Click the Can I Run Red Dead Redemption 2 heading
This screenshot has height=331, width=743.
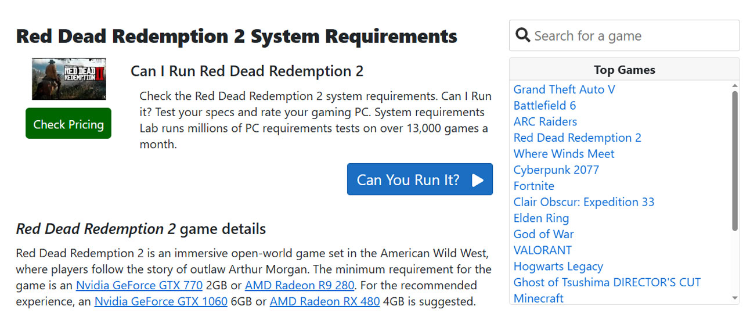coord(247,71)
